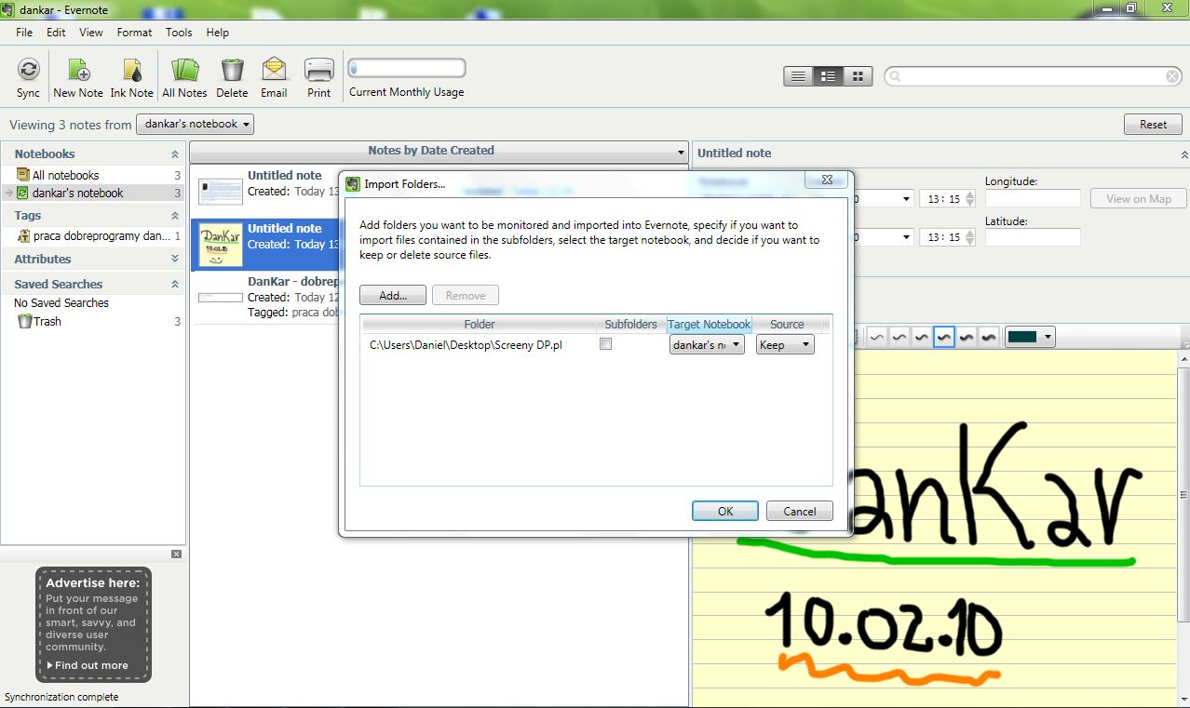Click the Current Monthly Usage bar

[x=407, y=68]
